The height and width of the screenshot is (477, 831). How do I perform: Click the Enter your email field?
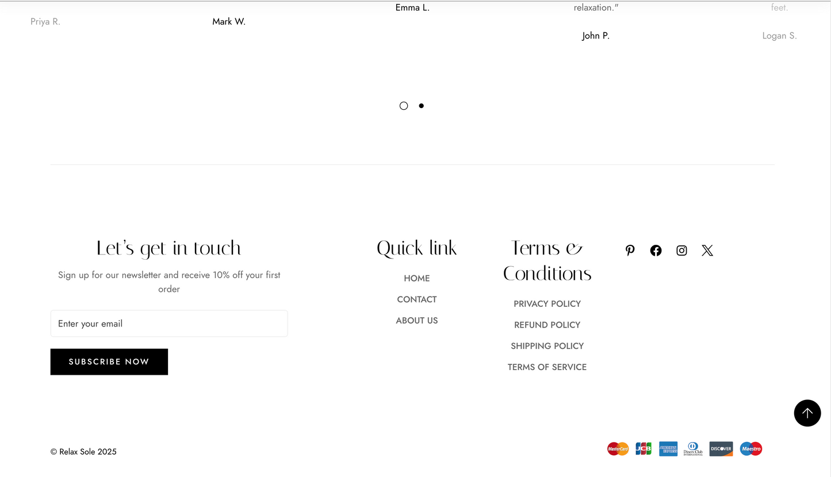coord(169,324)
